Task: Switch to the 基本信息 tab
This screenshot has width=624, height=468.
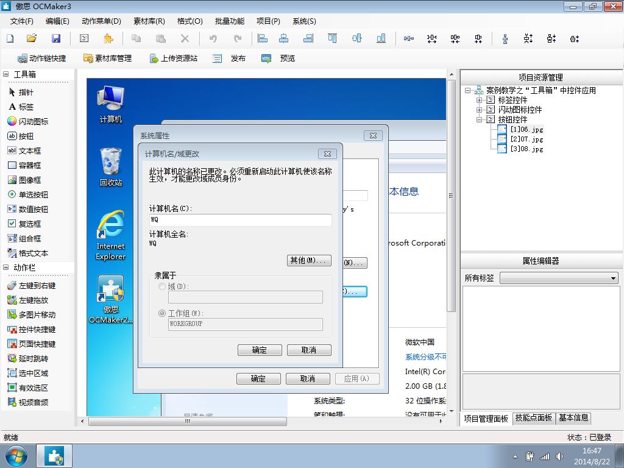Action: pos(573,418)
